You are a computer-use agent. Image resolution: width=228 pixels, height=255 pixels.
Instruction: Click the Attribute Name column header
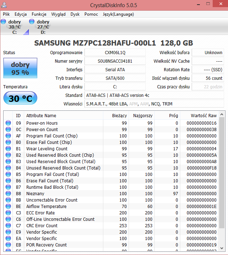(x=63, y=116)
